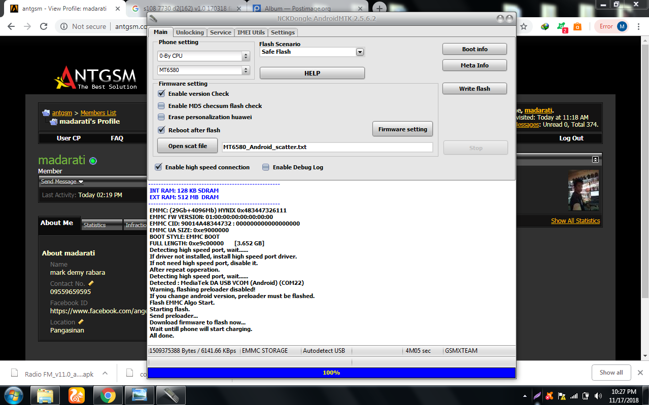649x405 pixels.
Task: Bookmark this page with the star icon
Action: pos(524,26)
